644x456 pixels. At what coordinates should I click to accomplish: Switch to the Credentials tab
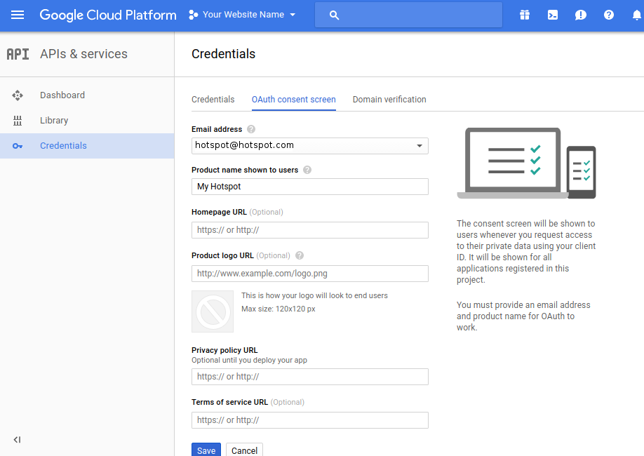point(213,100)
